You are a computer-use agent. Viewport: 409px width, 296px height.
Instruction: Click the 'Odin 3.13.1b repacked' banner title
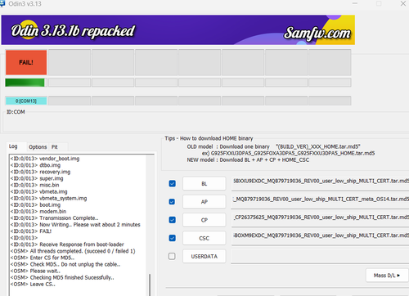coord(73,31)
